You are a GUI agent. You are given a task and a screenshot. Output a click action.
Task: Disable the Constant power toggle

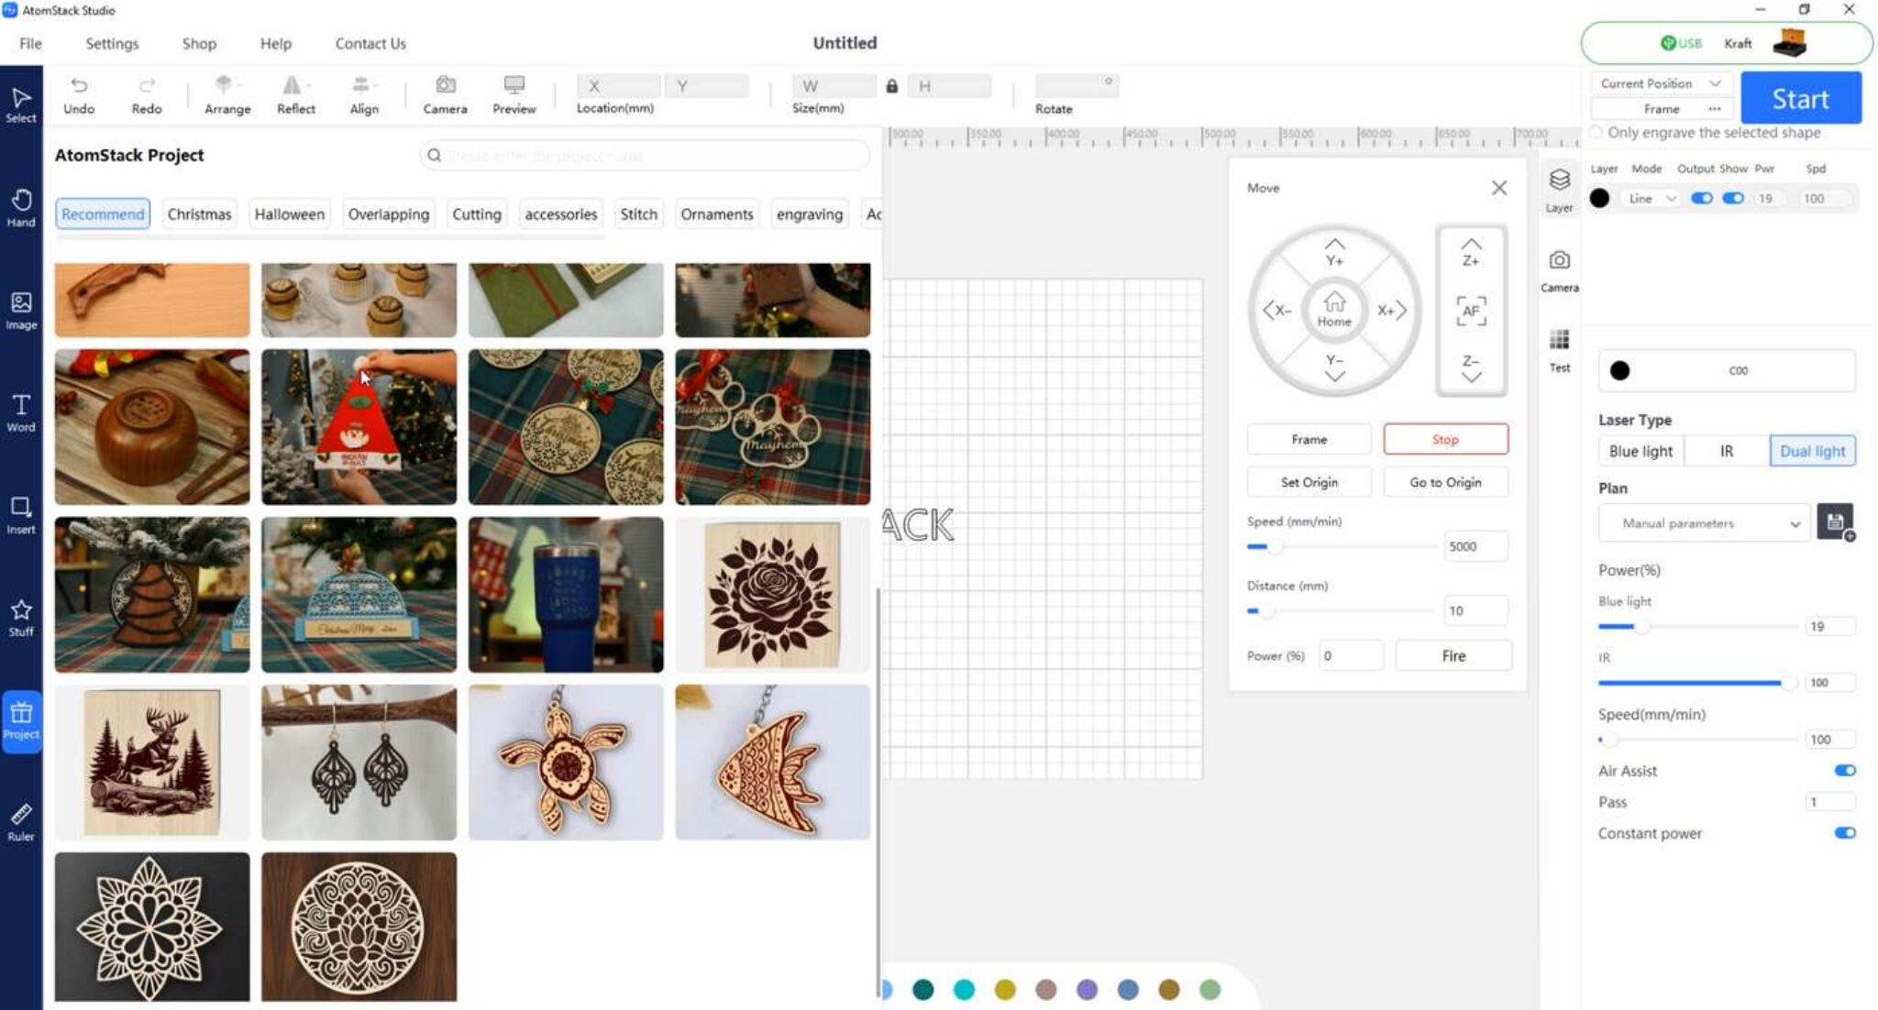[1846, 833]
